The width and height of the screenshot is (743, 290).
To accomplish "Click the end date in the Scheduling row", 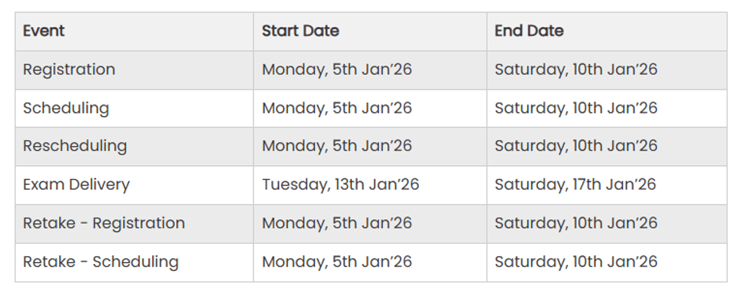I will coord(576,108).
